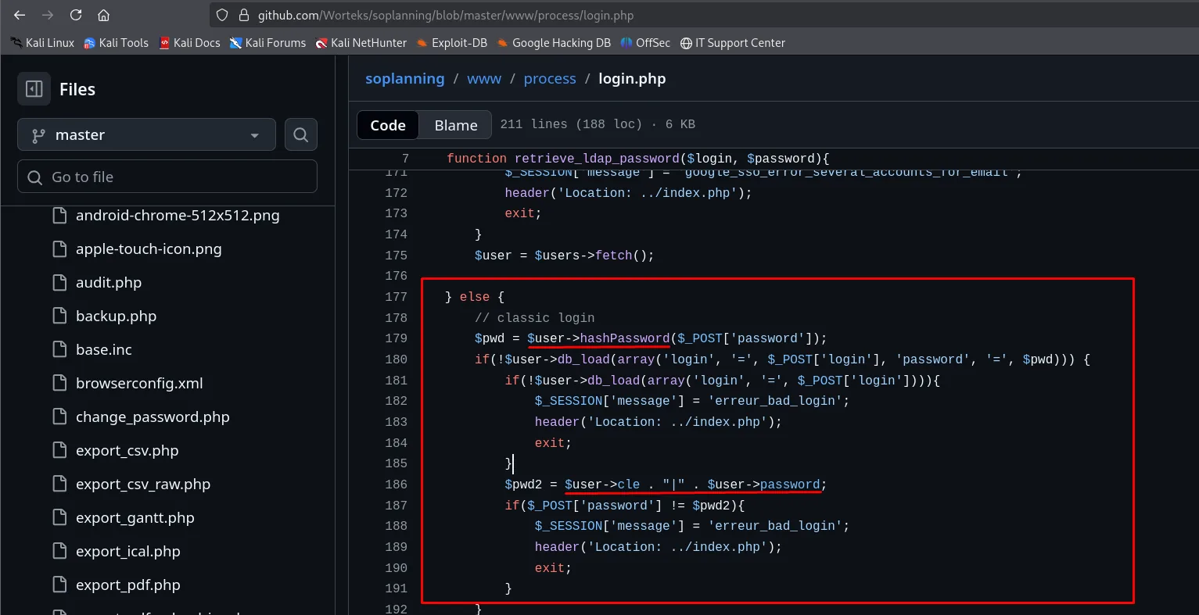
Task: Open the Kali NetHunter bookmark
Action: 361,43
